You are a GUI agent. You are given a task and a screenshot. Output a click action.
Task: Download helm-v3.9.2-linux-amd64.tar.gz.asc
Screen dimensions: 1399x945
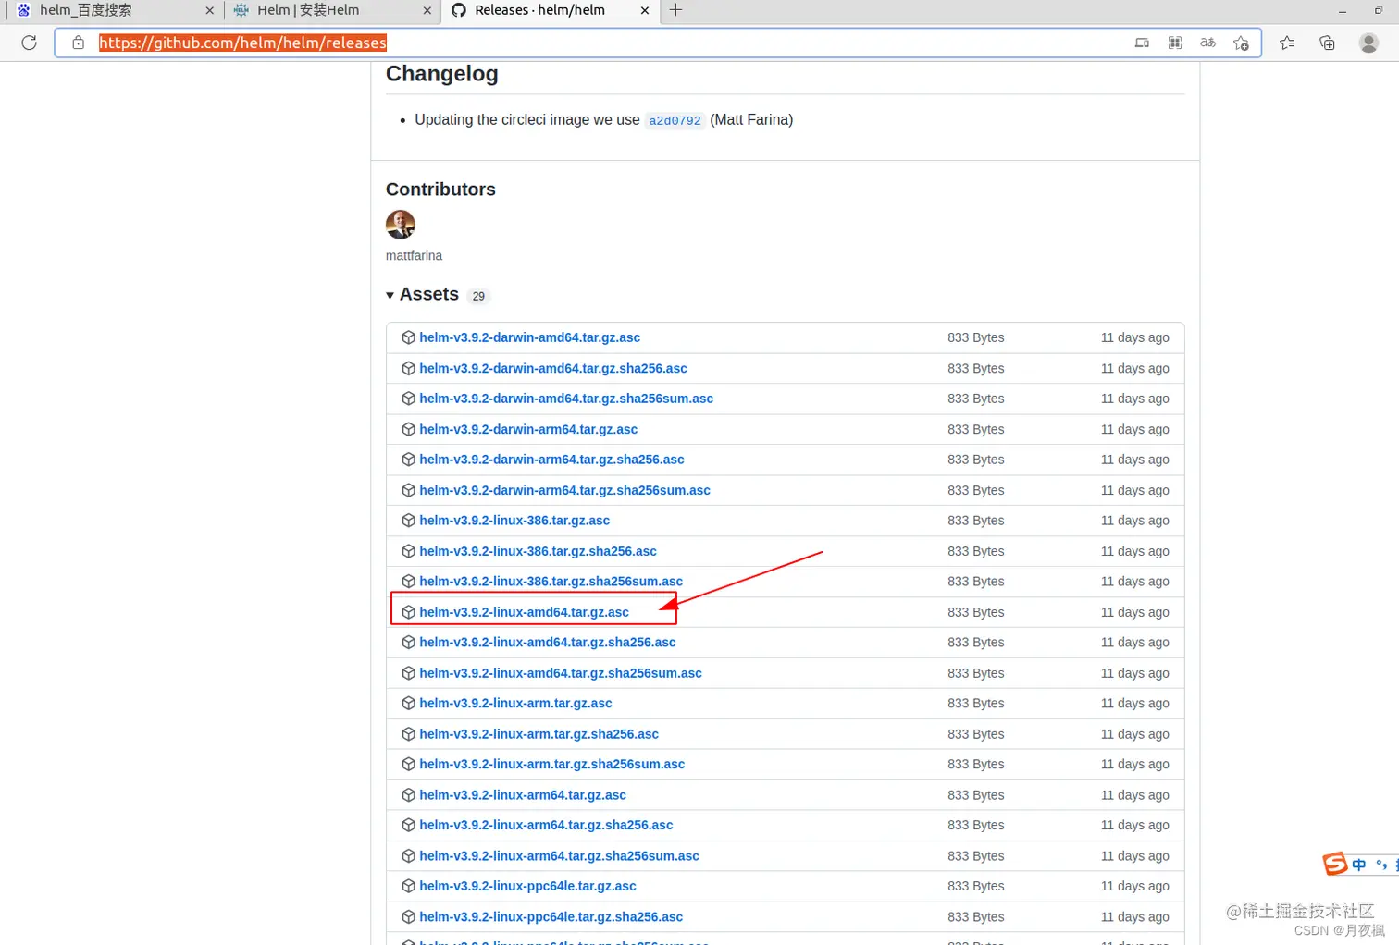pos(524,612)
